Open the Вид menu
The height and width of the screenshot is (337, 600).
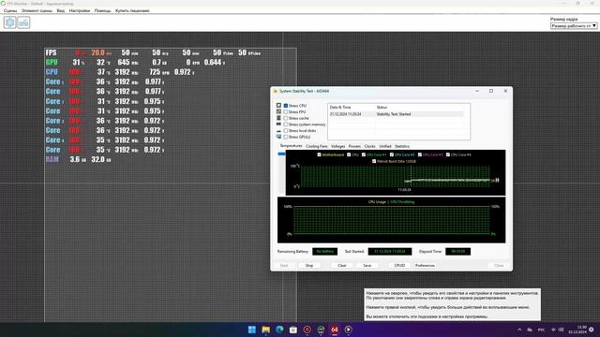[60, 10]
